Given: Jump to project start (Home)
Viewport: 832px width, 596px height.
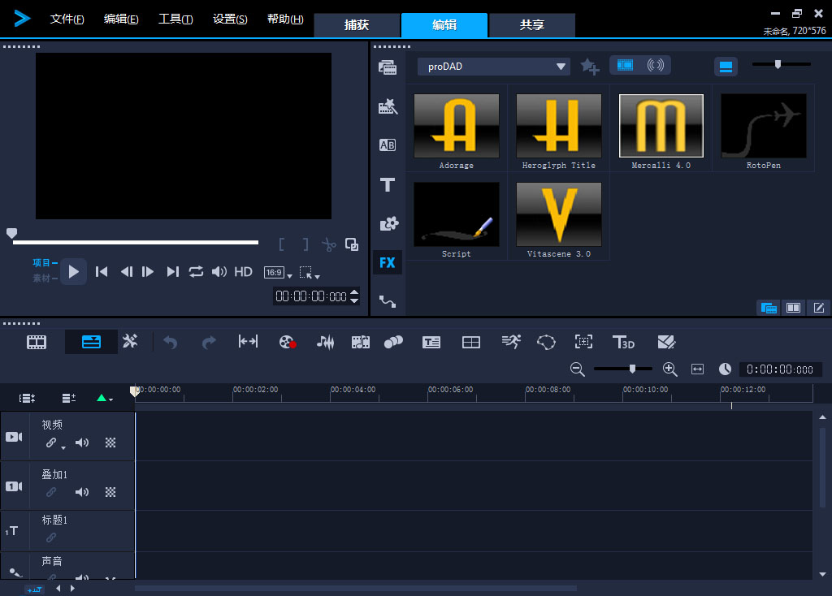Looking at the screenshot, I should [102, 271].
